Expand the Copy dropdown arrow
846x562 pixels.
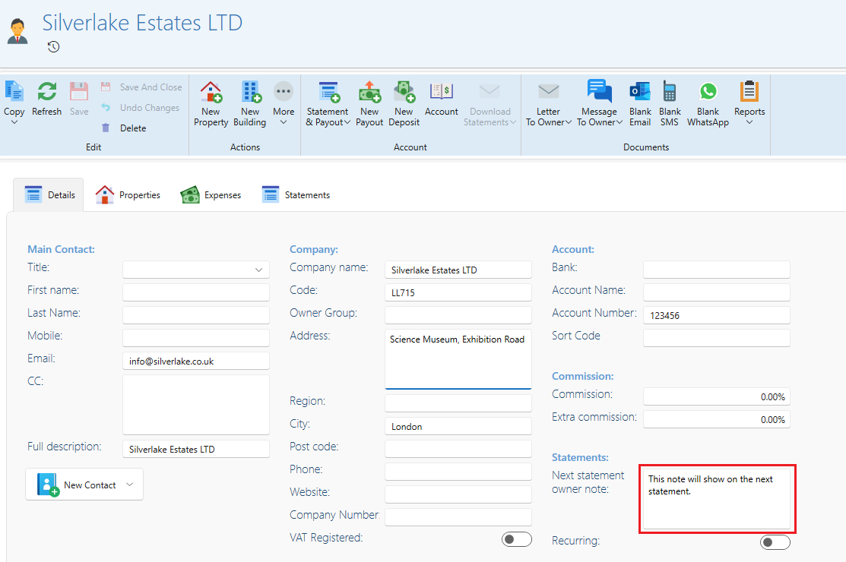click(x=14, y=122)
